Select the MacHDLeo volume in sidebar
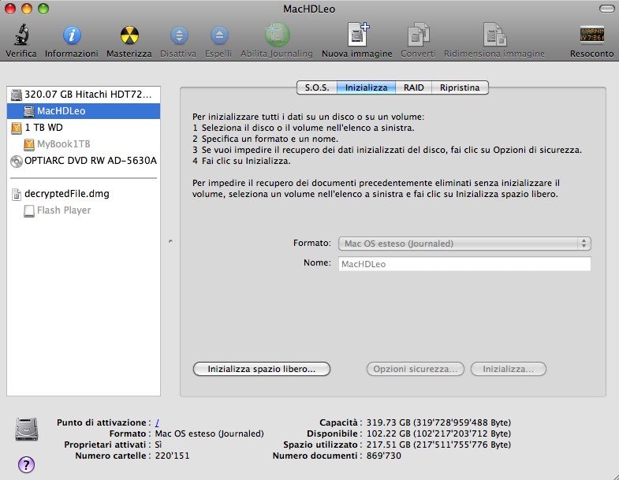Screen dimensions: 619x480 (84, 111)
